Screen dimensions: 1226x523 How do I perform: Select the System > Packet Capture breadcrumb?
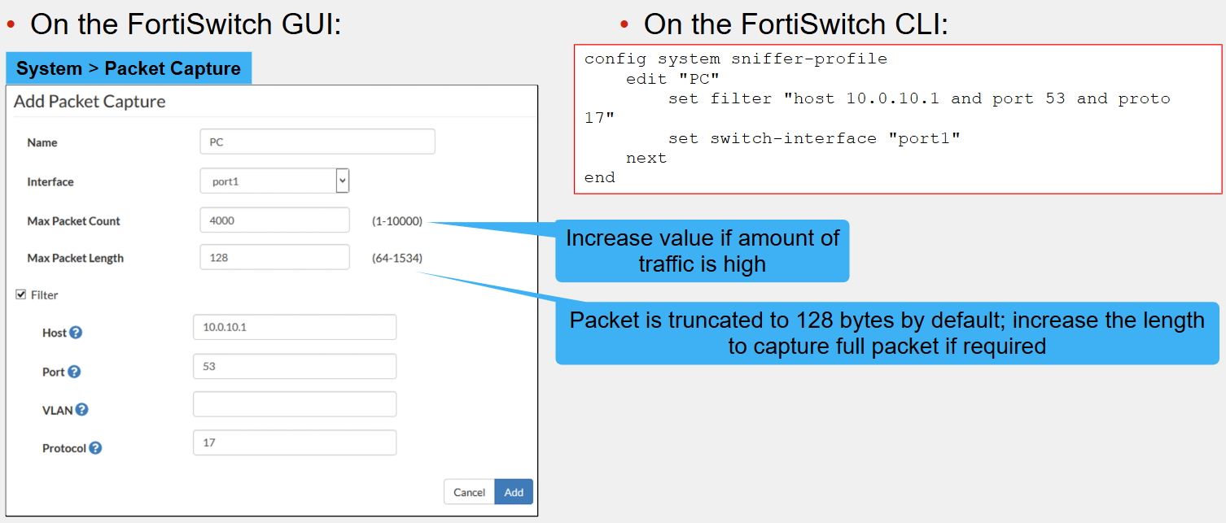pos(129,68)
